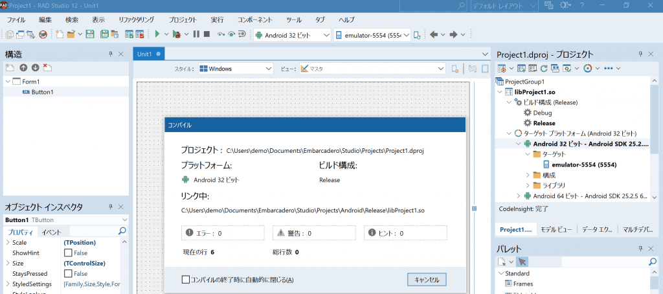The width and height of the screenshot is (663, 294).
Task: Open the ビュー マスタ view dropdown
Action: (x=372, y=69)
